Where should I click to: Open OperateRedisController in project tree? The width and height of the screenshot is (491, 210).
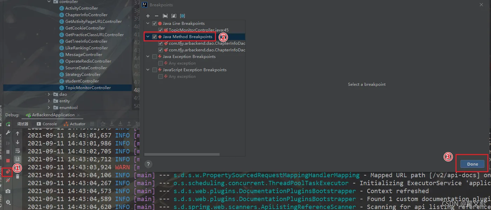pos(88,61)
